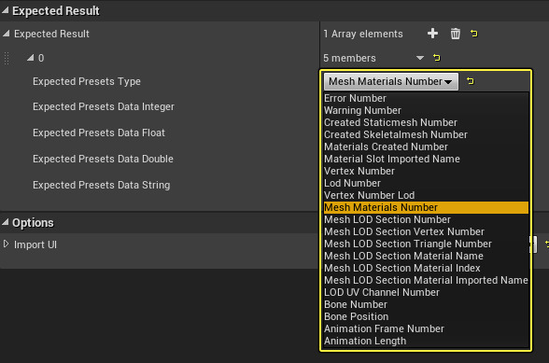Choose Error Number from the list

426,98
